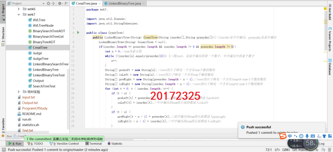The image size is (333, 152).
Task: Open the Sogou skin shirt icon
Action: 324,136
